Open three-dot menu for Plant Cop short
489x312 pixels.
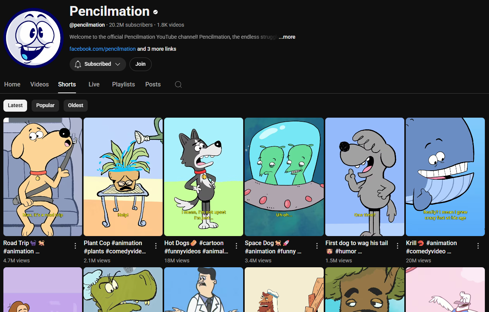pyautogui.click(x=156, y=246)
